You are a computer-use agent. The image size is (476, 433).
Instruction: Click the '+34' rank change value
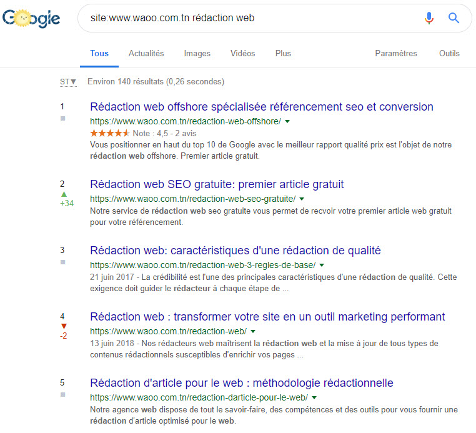[x=67, y=204]
